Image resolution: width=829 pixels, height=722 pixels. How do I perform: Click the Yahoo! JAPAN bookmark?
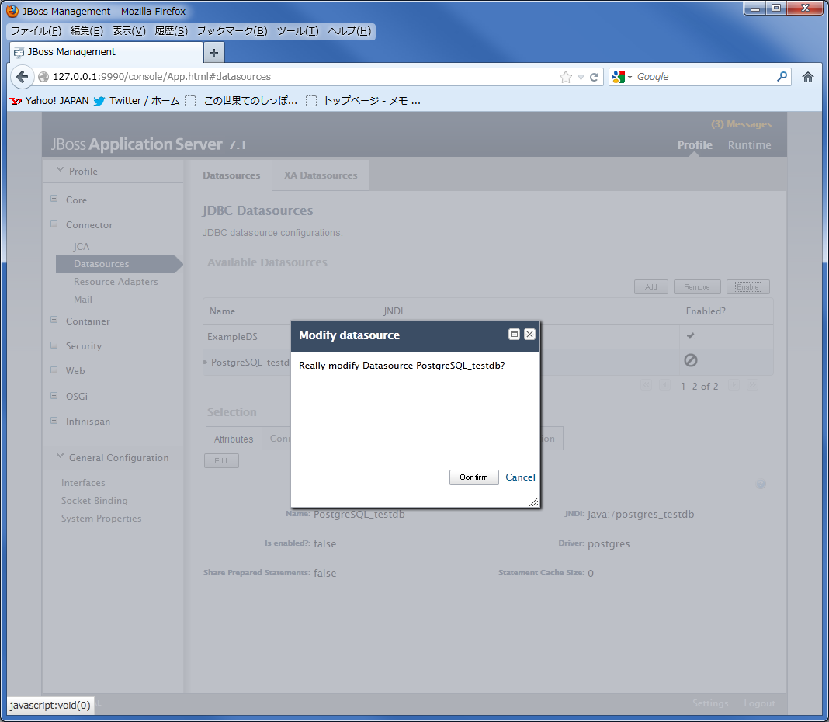pos(50,100)
